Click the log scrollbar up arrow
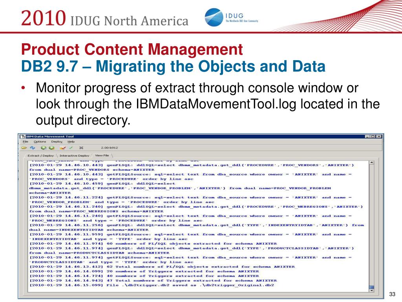402x302 pixels. 371,162
